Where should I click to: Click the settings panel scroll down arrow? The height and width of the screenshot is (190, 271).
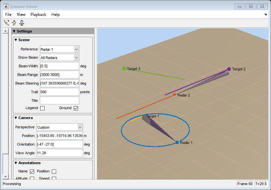click(6, 177)
